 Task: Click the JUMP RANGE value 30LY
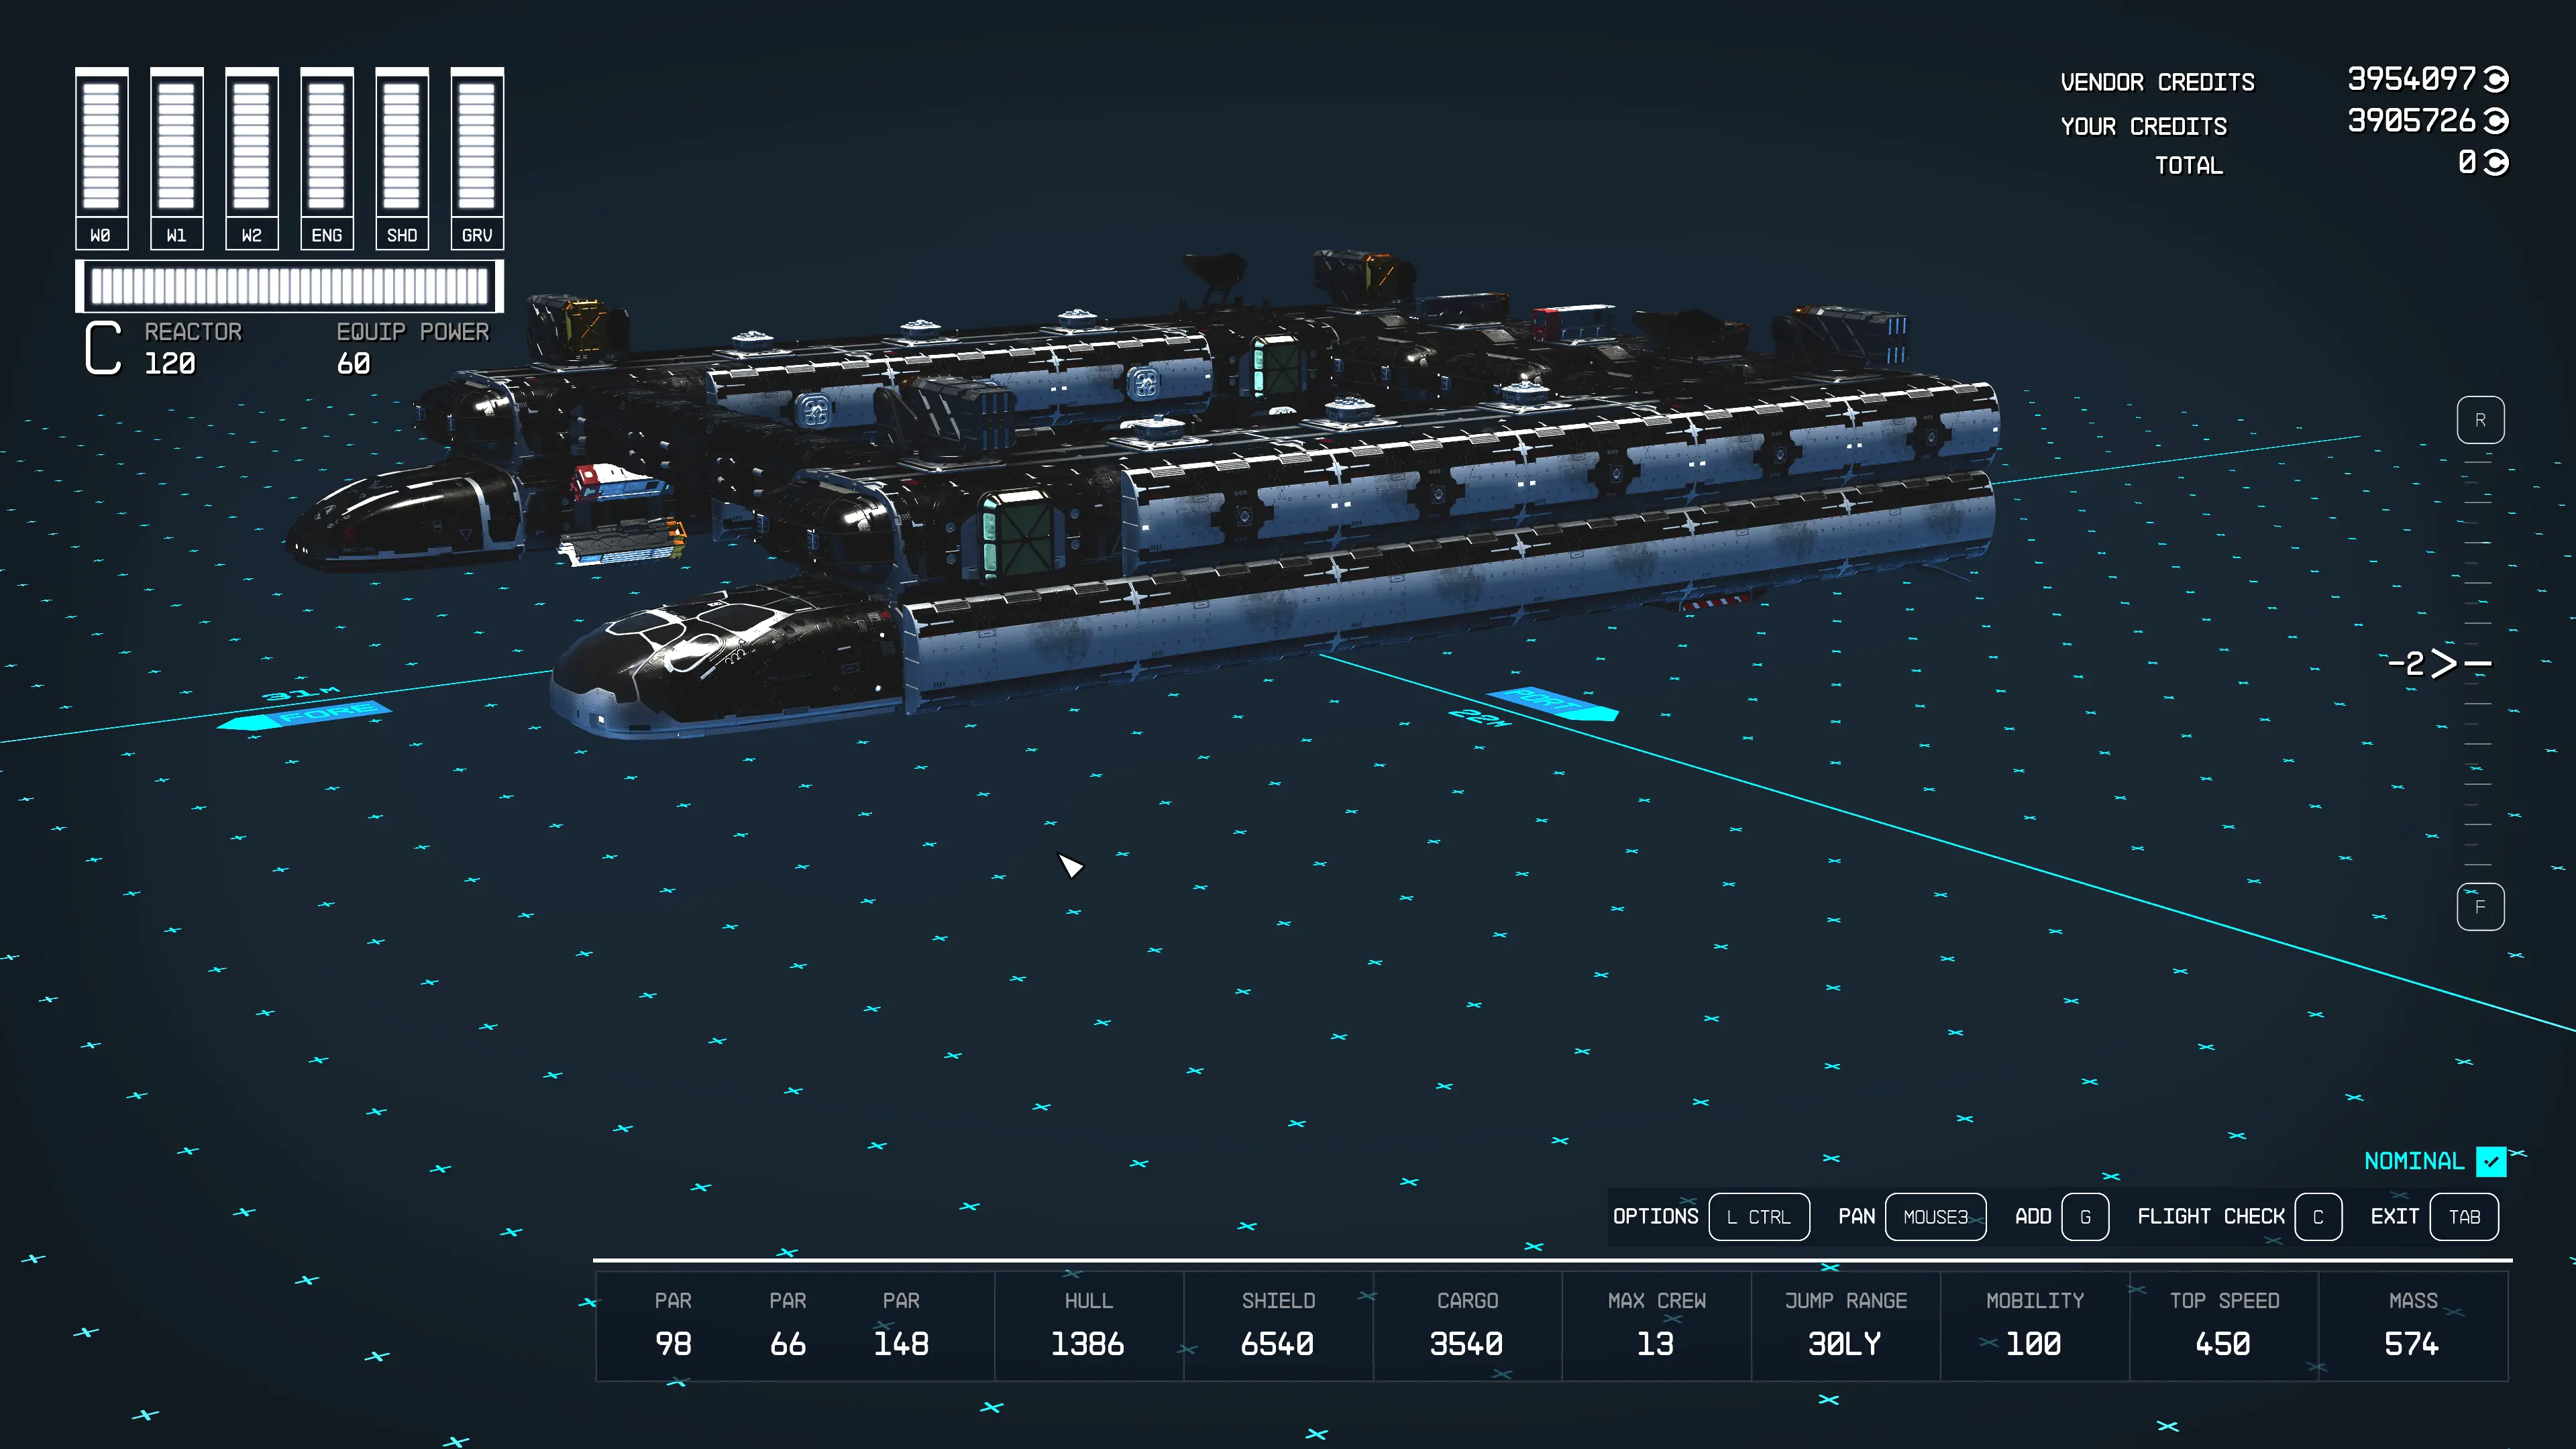click(1845, 1344)
